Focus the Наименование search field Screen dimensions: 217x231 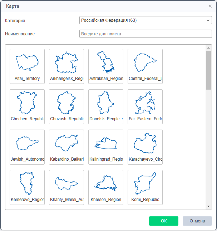[146, 34]
